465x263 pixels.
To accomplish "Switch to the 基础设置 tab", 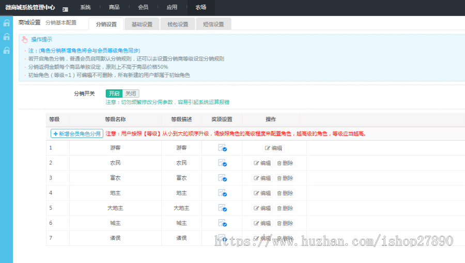I will pos(142,24).
